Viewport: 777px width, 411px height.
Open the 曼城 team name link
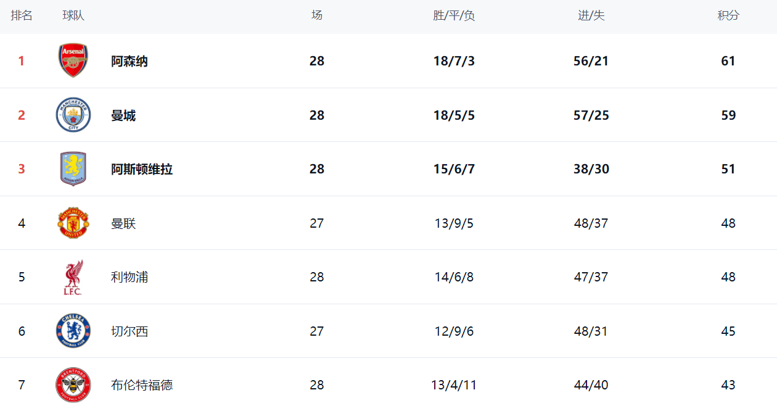[123, 115]
